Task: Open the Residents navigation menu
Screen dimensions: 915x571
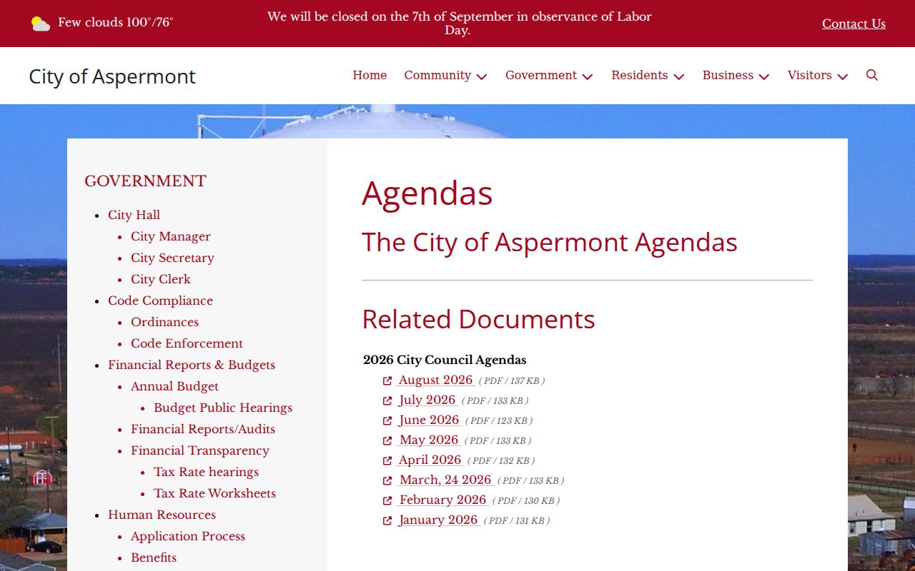Action: [x=640, y=75]
